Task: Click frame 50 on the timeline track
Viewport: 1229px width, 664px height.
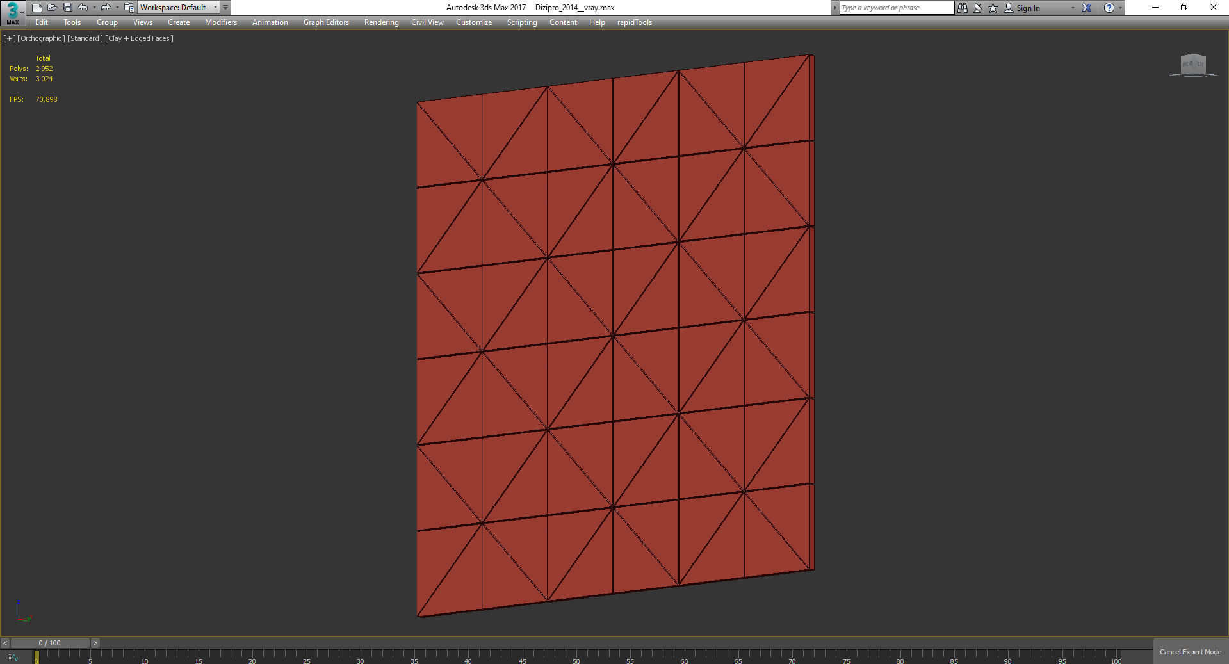Action: pos(576,656)
